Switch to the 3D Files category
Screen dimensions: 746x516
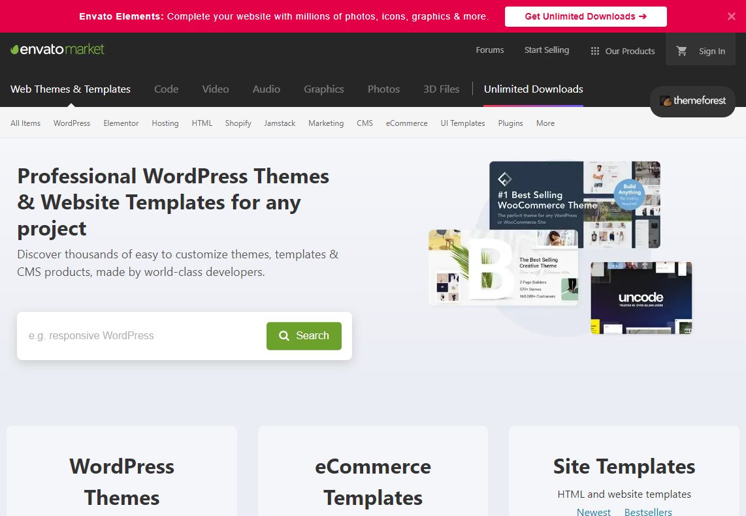442,89
